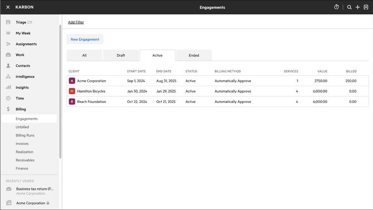Select the Time sidebar item
This screenshot has height=210, width=373.
tap(20, 99)
